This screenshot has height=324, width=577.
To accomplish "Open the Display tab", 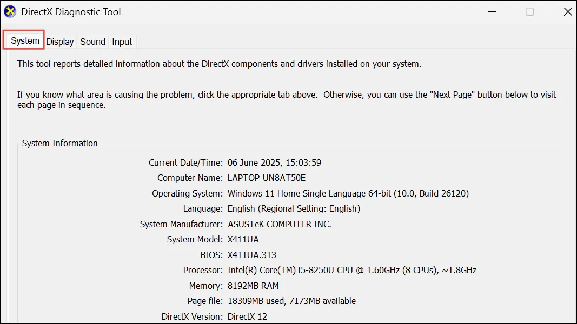I will coord(60,42).
